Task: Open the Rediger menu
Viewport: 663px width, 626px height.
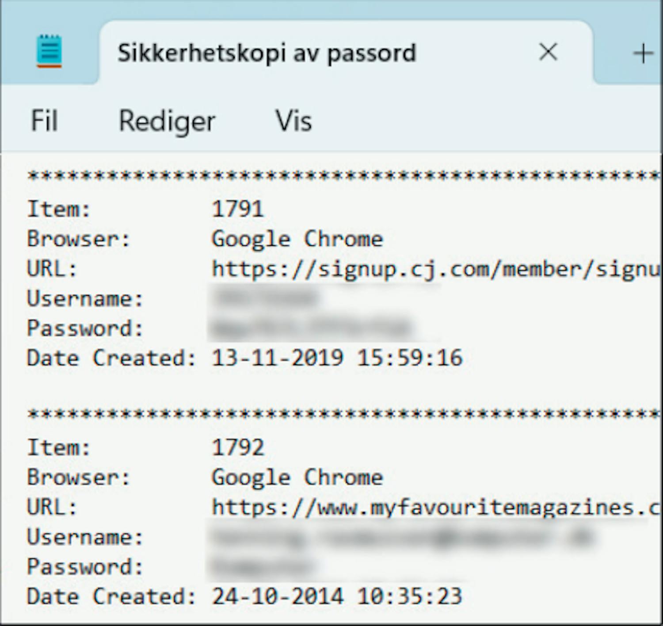Action: [167, 121]
